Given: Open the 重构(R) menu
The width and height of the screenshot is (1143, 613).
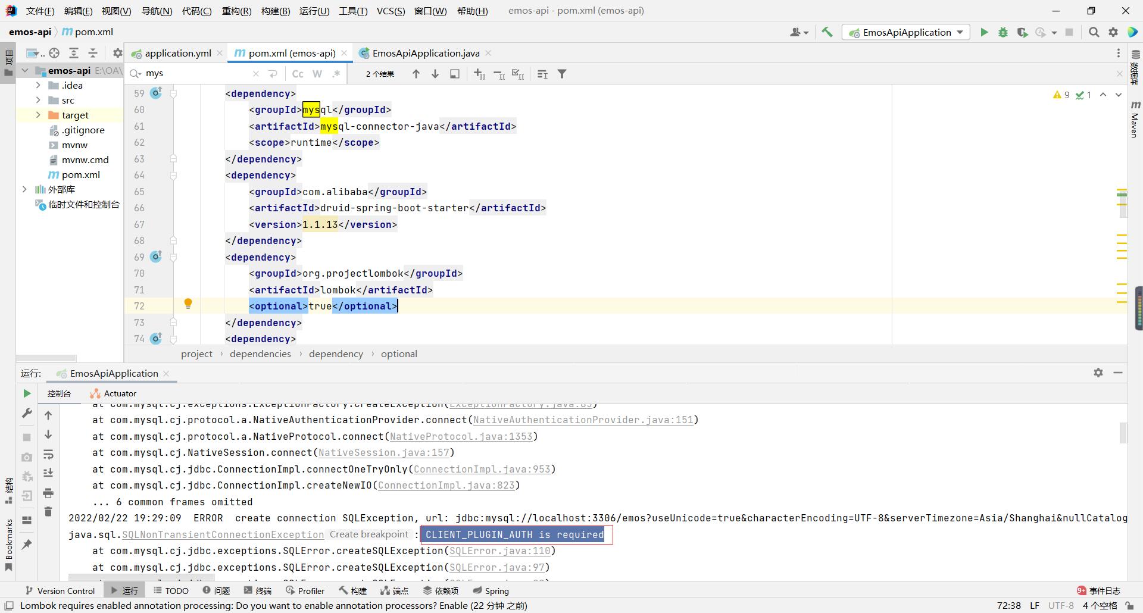Looking at the screenshot, I should [236, 11].
